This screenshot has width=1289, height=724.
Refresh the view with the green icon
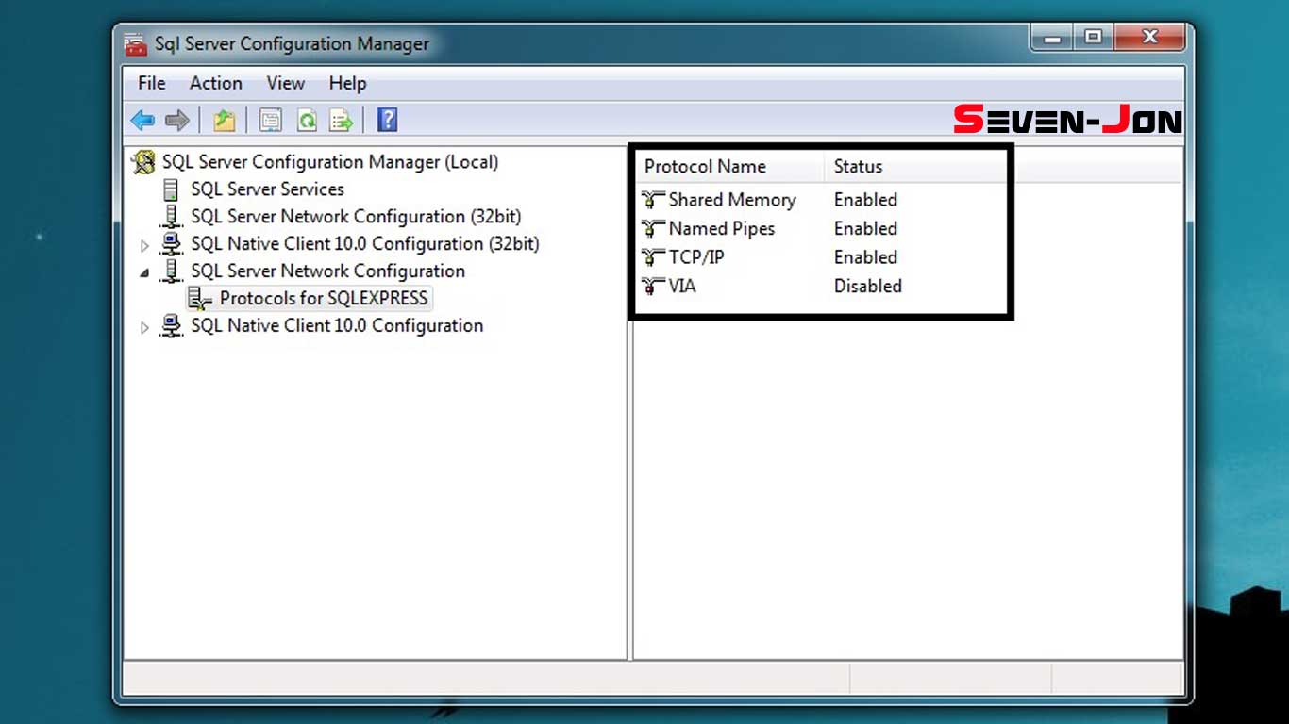307,120
